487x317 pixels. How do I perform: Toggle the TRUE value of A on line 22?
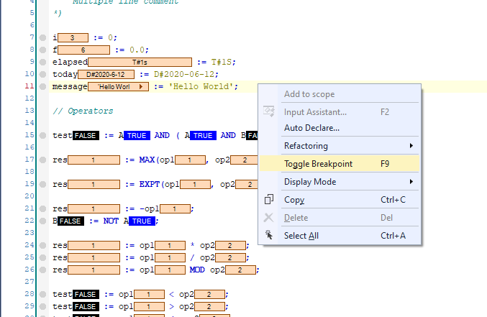[142, 221]
